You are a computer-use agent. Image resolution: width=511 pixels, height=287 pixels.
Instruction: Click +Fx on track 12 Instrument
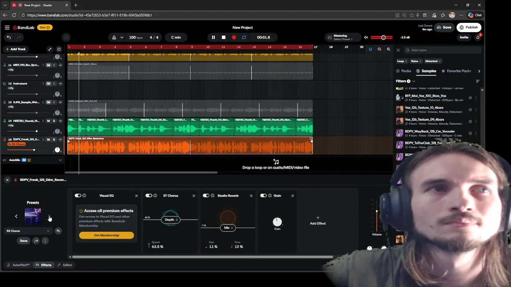[x=11, y=88]
